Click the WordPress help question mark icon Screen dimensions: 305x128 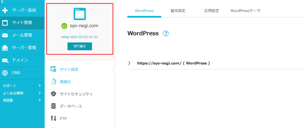point(166,34)
